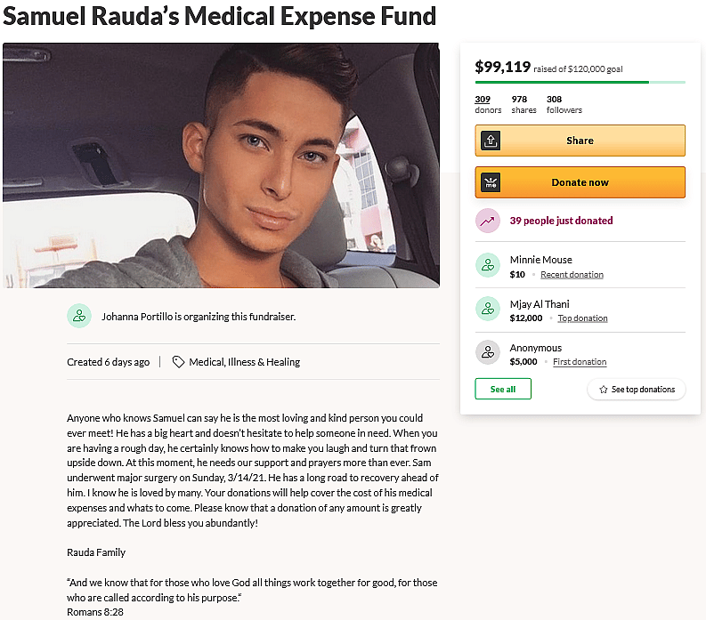706x620 pixels.
Task: Click the organizer name Johanna Portillo
Action: click(x=142, y=316)
